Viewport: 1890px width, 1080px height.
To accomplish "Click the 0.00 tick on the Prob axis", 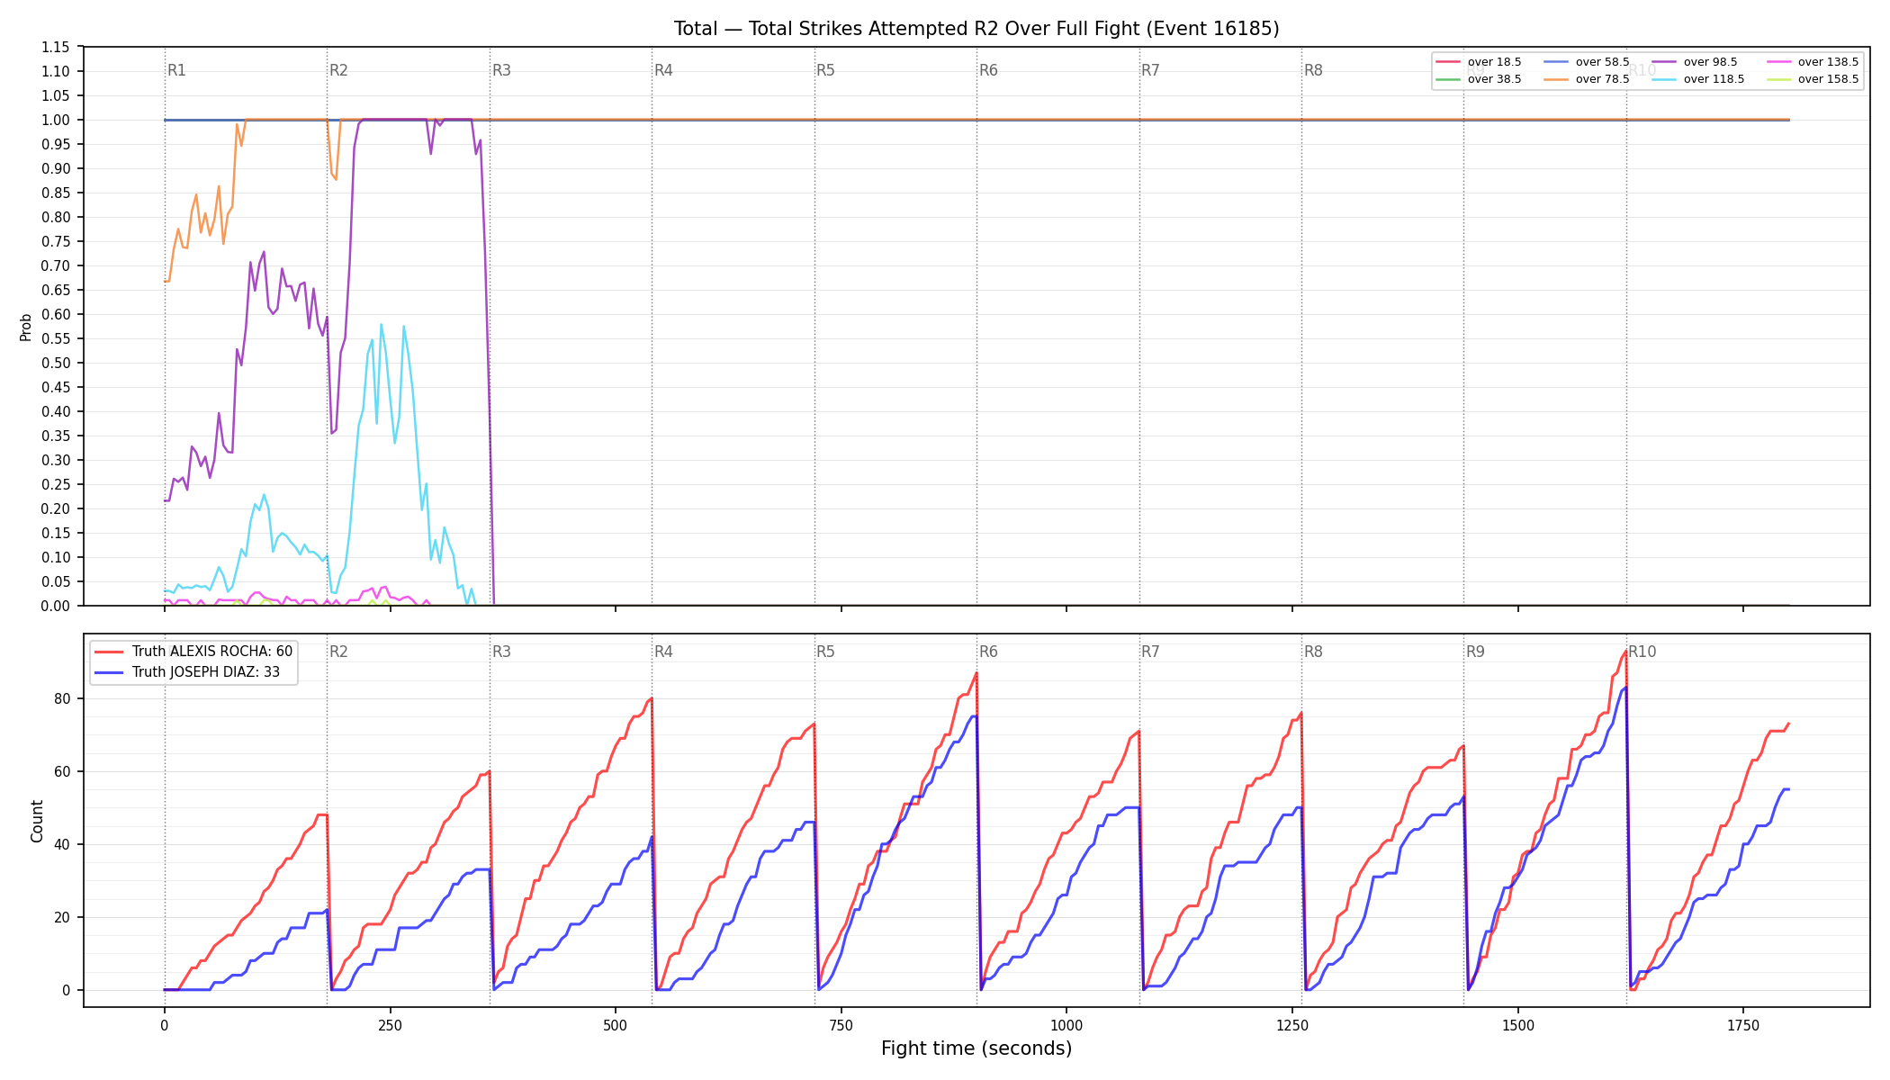I will (x=55, y=606).
